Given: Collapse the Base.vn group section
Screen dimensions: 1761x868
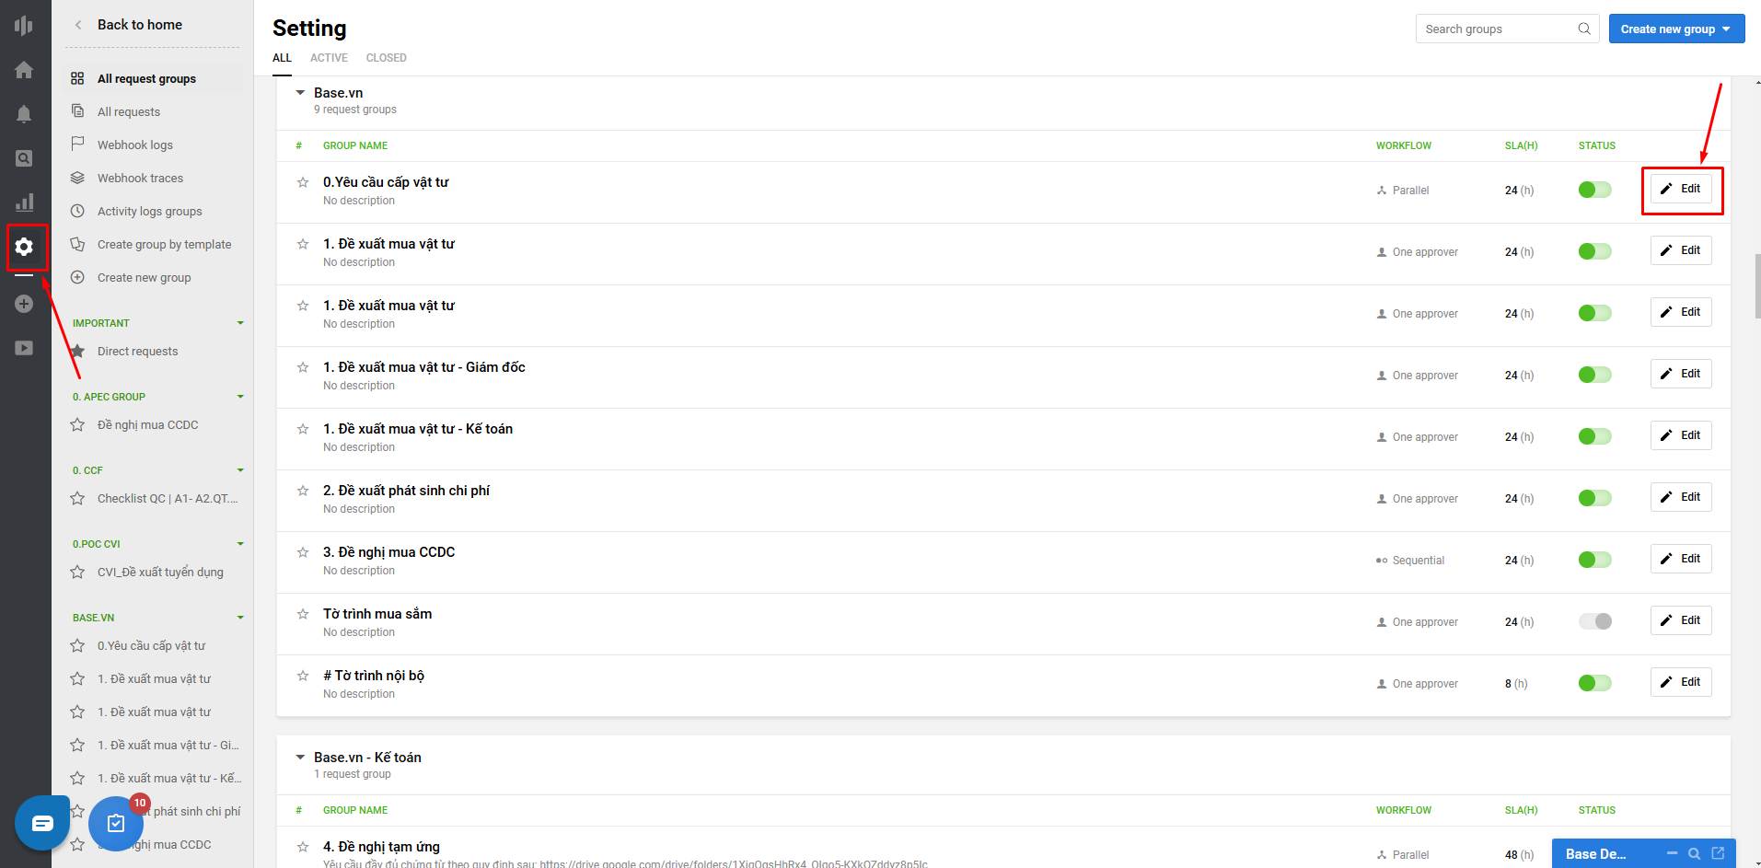Looking at the screenshot, I should 300,93.
